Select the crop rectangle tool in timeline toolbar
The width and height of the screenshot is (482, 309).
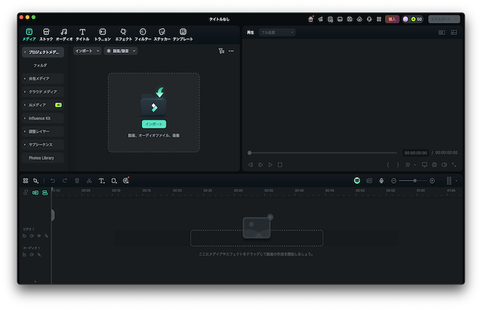[x=114, y=181]
